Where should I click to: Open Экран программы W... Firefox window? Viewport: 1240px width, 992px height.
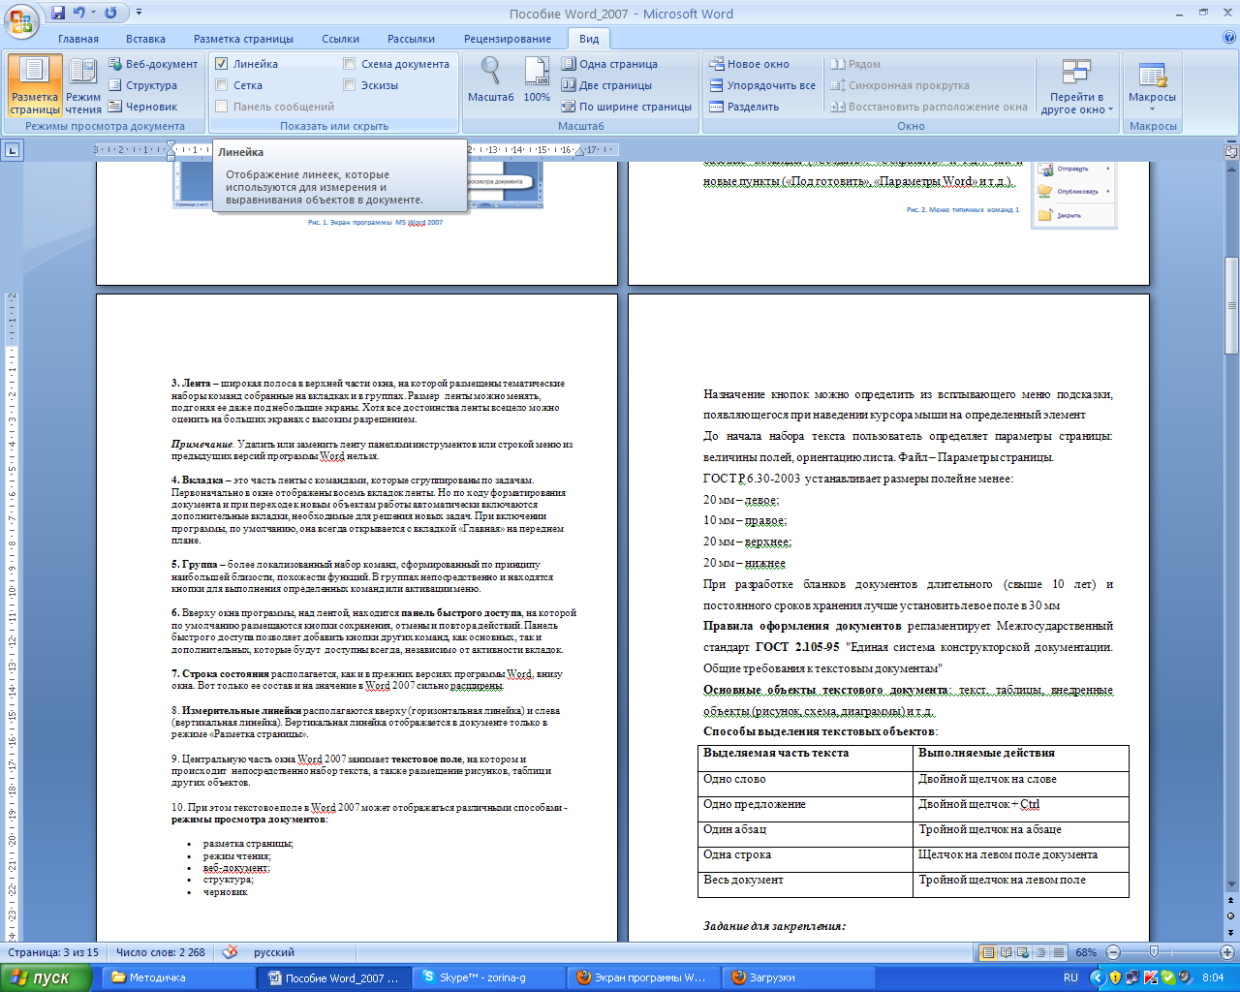pyautogui.click(x=644, y=977)
